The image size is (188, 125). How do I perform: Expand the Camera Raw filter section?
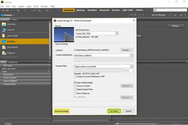click(1, 84)
